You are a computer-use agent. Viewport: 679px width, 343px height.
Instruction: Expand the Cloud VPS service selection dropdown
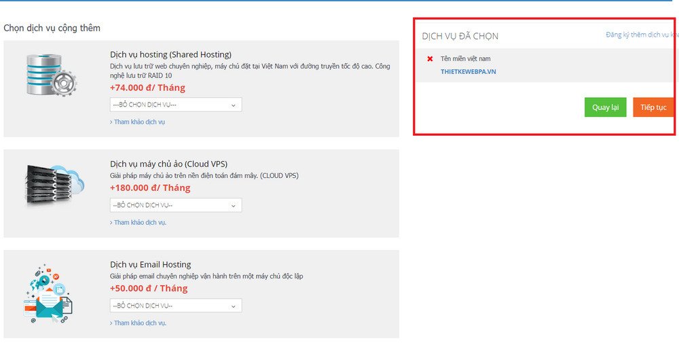pyautogui.click(x=176, y=205)
